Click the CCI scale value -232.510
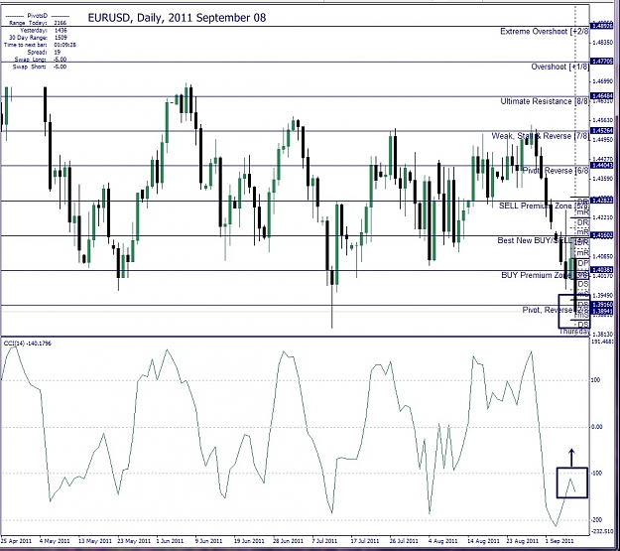620x551 pixels. coord(602,531)
